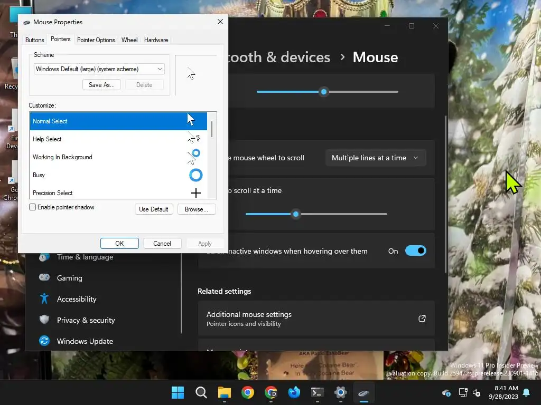Open the mouse wheel scroll mode dropdown
The width and height of the screenshot is (541, 405).
pyautogui.click(x=376, y=158)
